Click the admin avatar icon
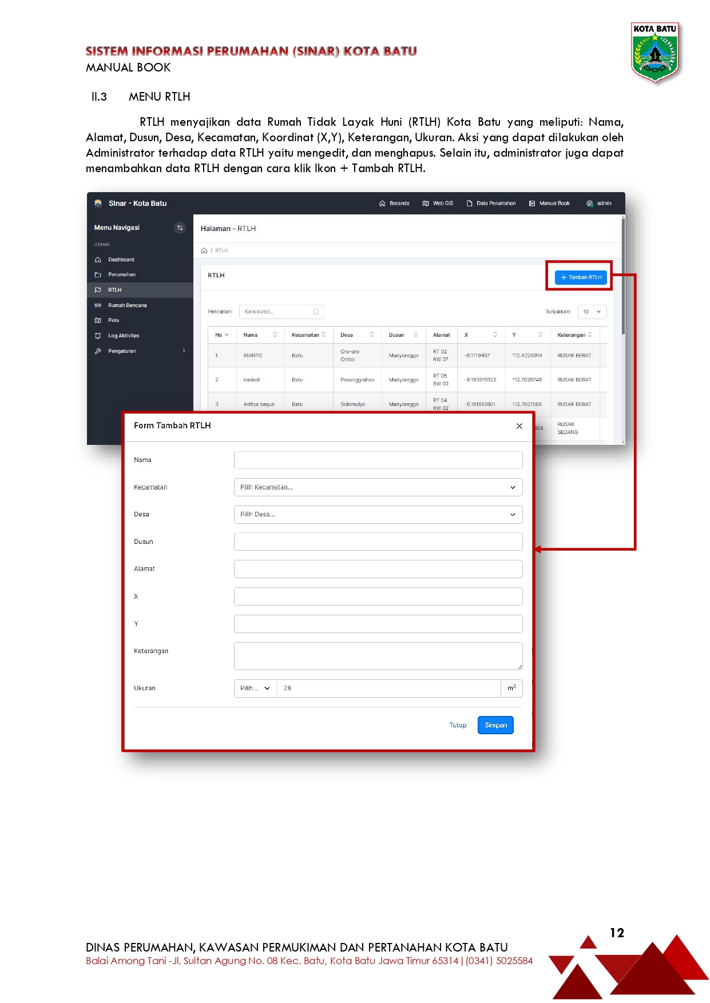This screenshot has width=710, height=1003. 589,204
